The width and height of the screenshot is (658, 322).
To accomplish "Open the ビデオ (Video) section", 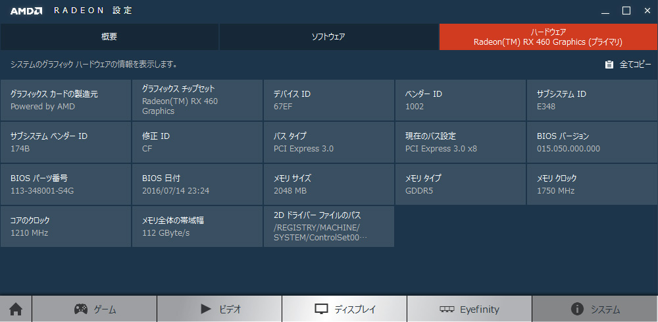I will pyautogui.click(x=220, y=309).
